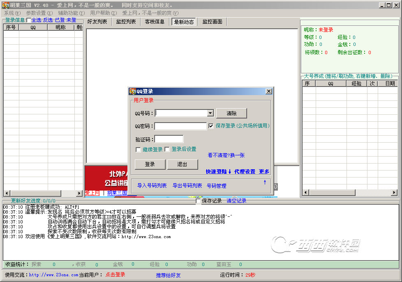Open 代理设置 link
The height and width of the screenshot is (282, 402).
[245, 172]
